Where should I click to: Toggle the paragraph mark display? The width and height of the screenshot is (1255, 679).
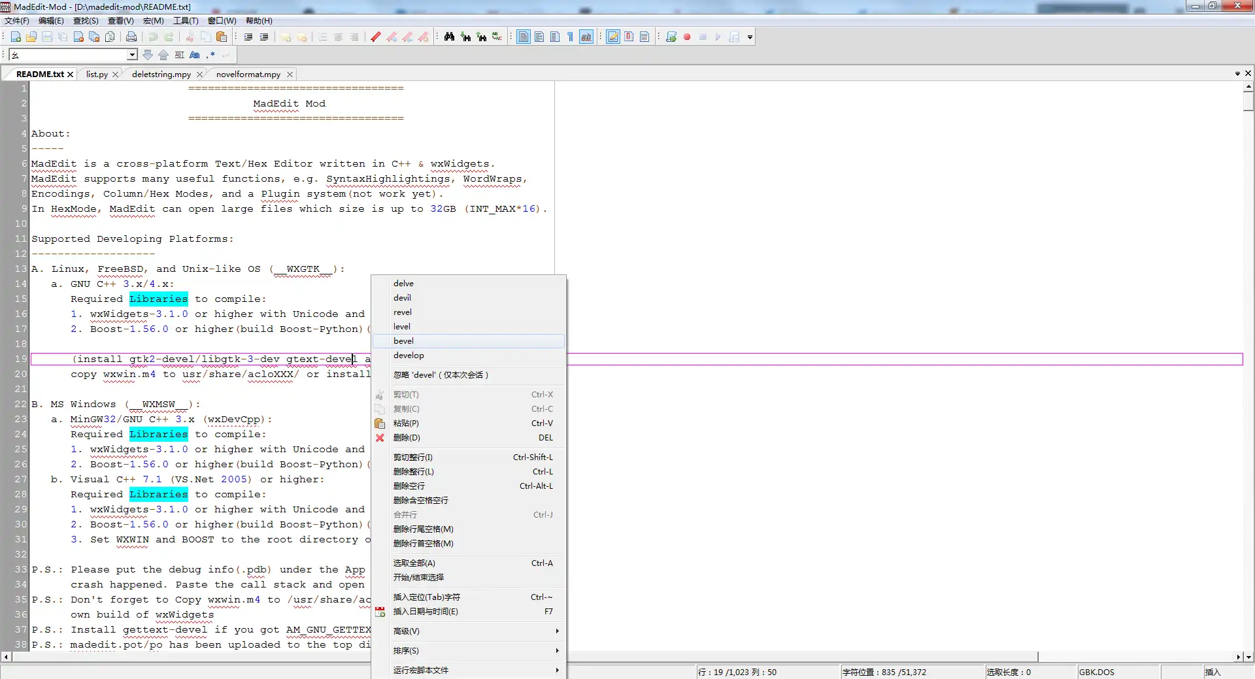[571, 37]
